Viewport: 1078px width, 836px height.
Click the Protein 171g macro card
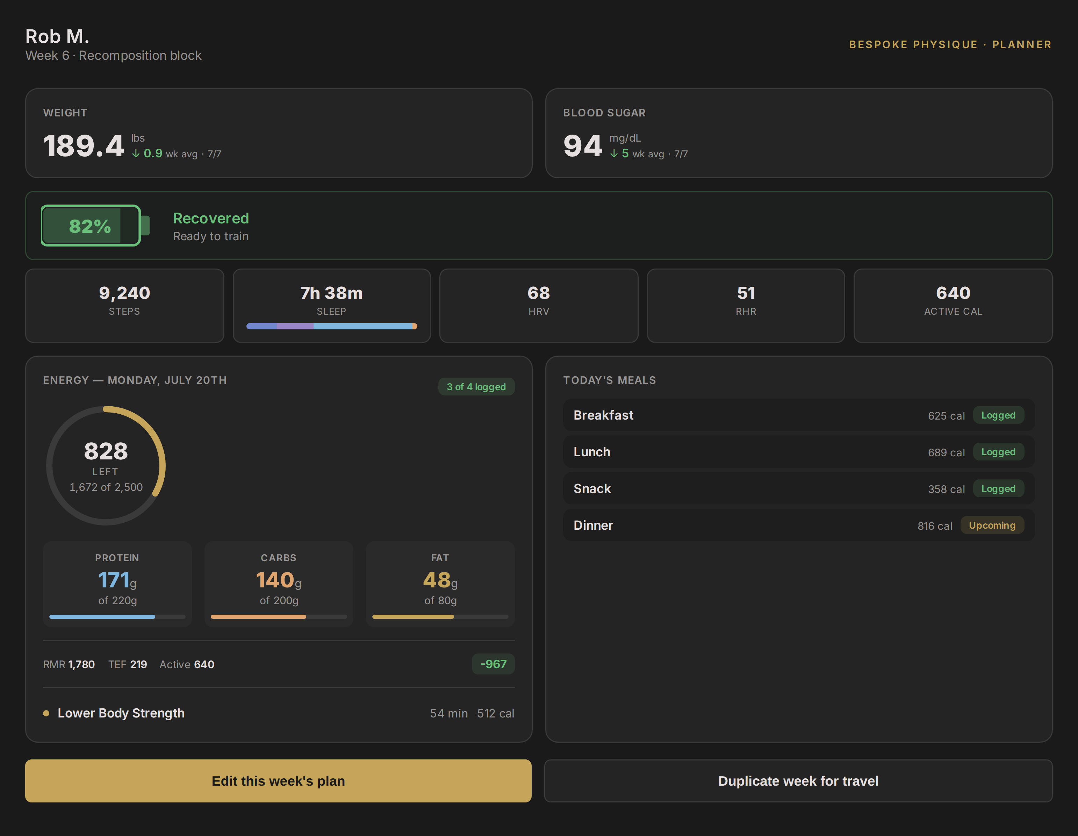click(x=117, y=584)
